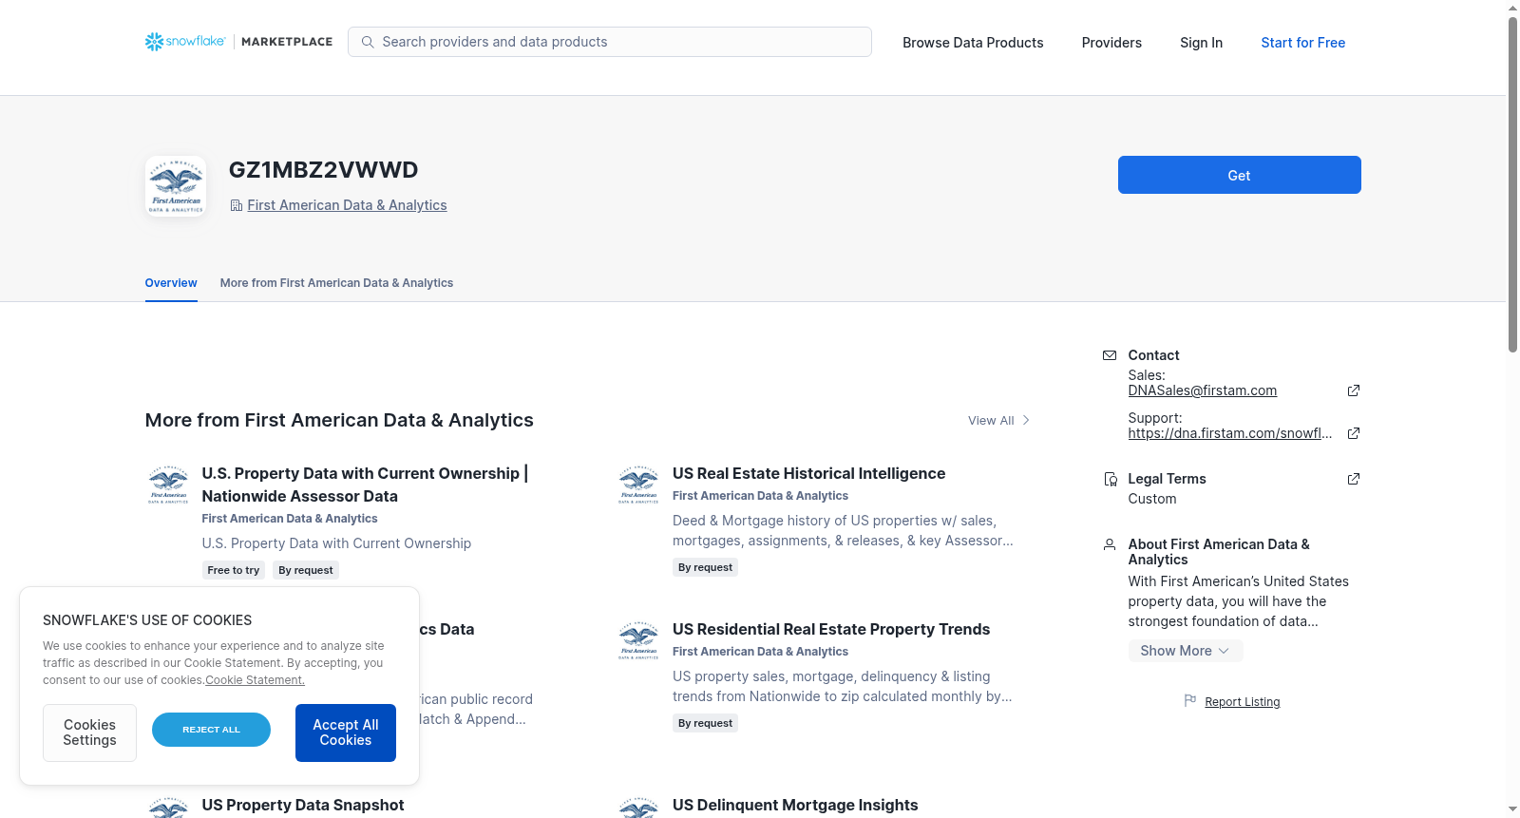1520x818 pixels.
Task: Click the Contact envelope icon
Action: tap(1110, 355)
